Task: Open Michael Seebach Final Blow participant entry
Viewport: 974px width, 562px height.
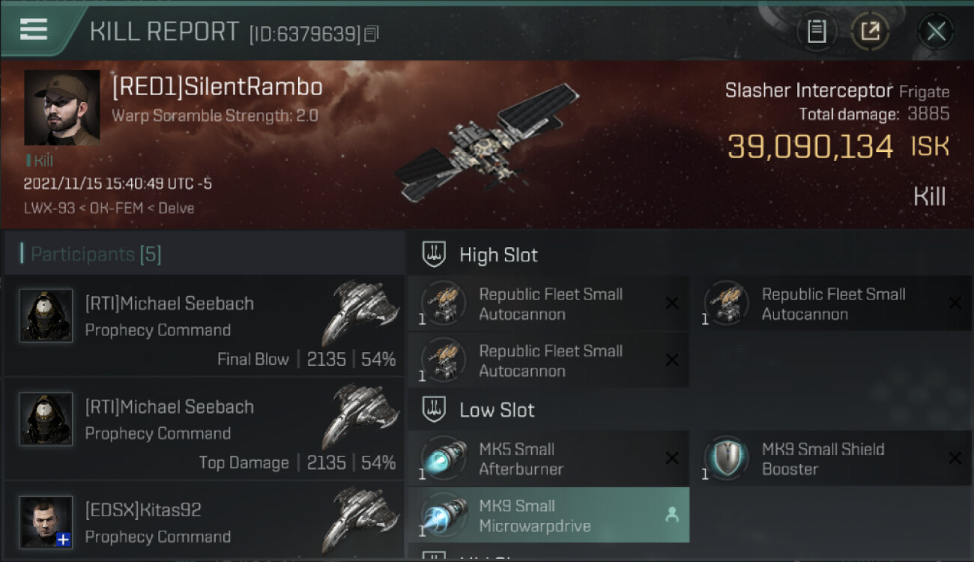Action: pos(205,326)
